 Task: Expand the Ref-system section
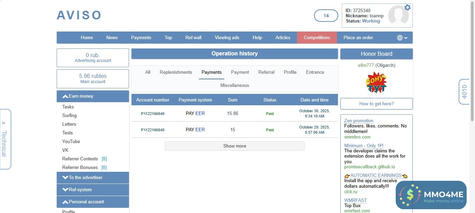click(93, 190)
